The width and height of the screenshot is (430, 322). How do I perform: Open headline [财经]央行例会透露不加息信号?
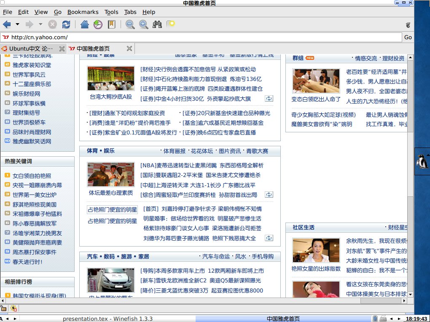[178, 70]
